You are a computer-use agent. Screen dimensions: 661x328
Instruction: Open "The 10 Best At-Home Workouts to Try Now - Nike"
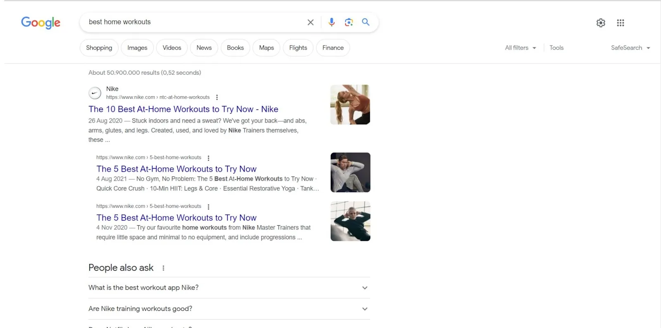point(183,109)
